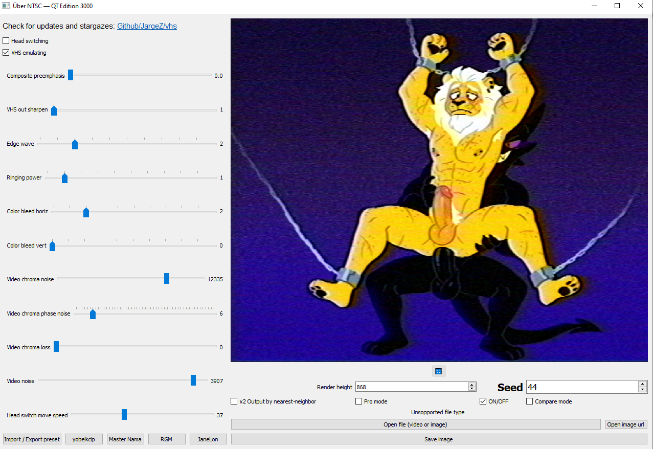Click the Render height label
The width and height of the screenshot is (653, 449).
334,387
